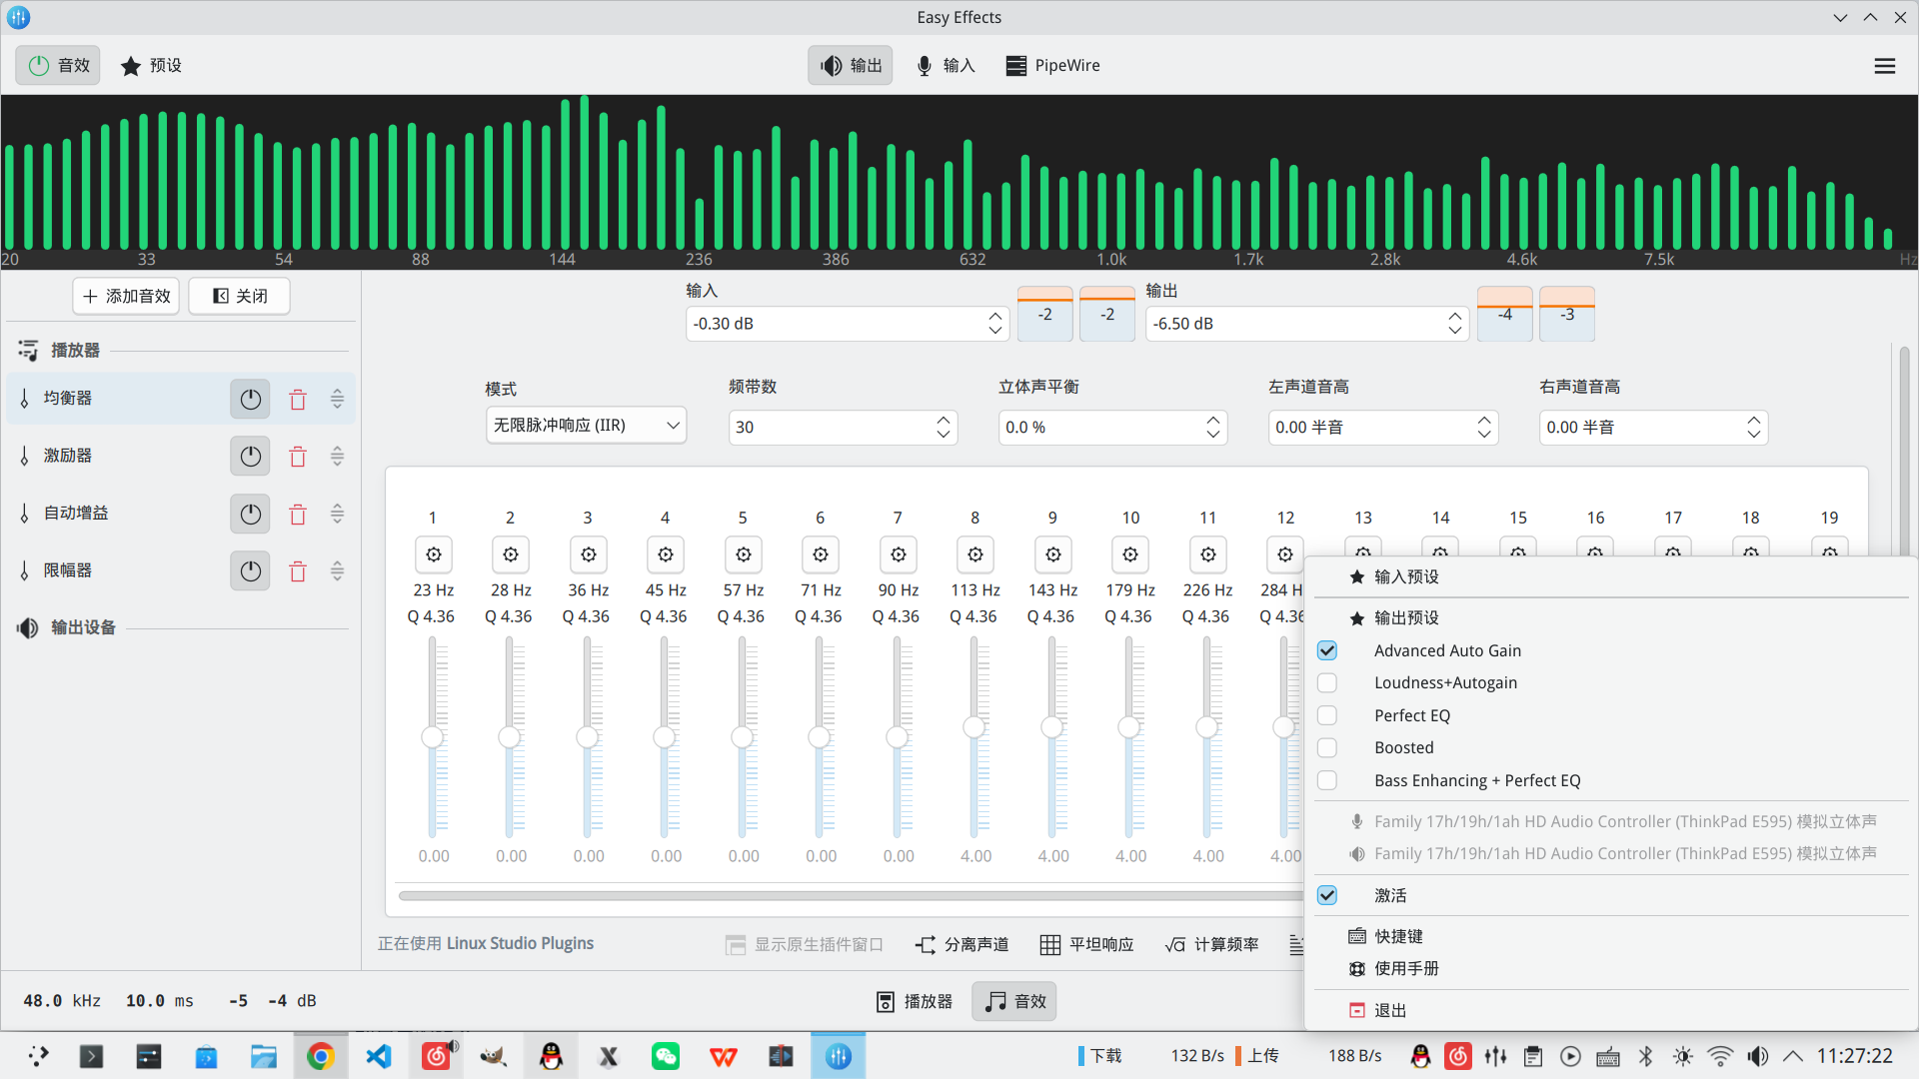Open band 9 settings gear icon
The width and height of the screenshot is (1919, 1079).
coord(1052,554)
